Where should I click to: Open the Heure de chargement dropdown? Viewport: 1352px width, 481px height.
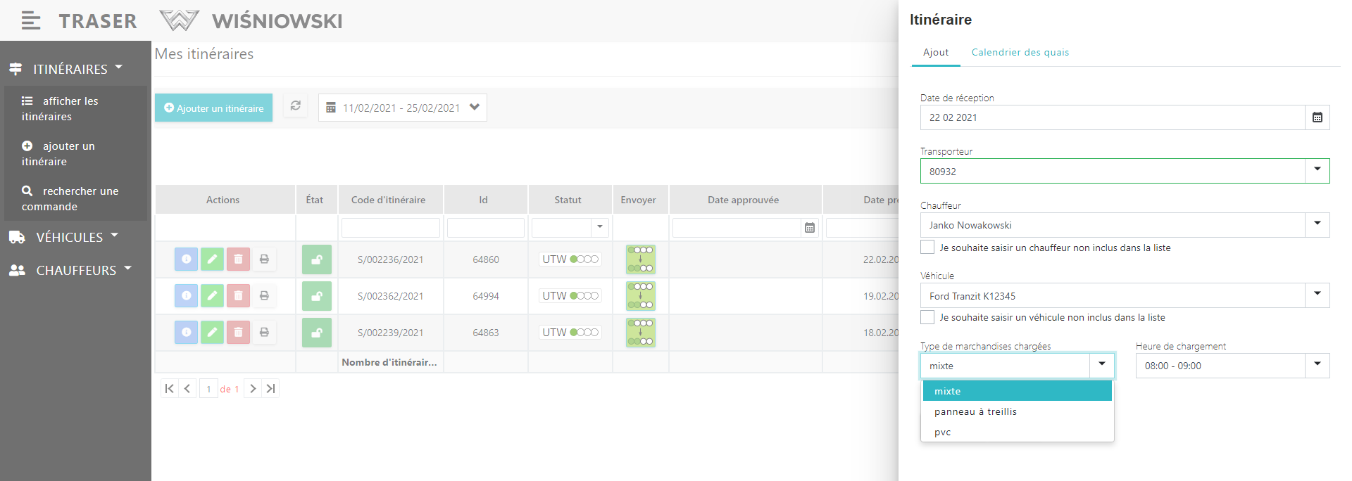click(x=1317, y=366)
